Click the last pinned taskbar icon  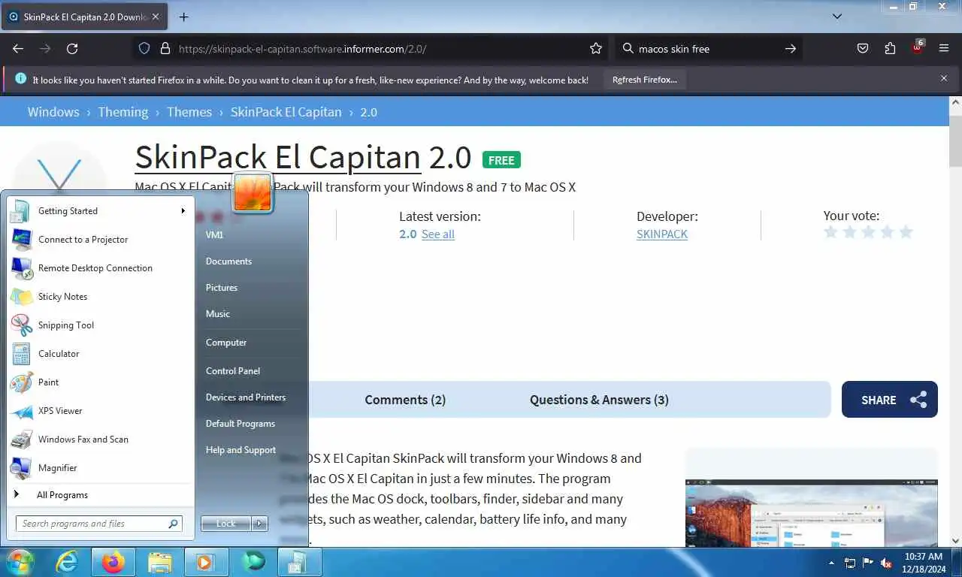[x=300, y=562]
